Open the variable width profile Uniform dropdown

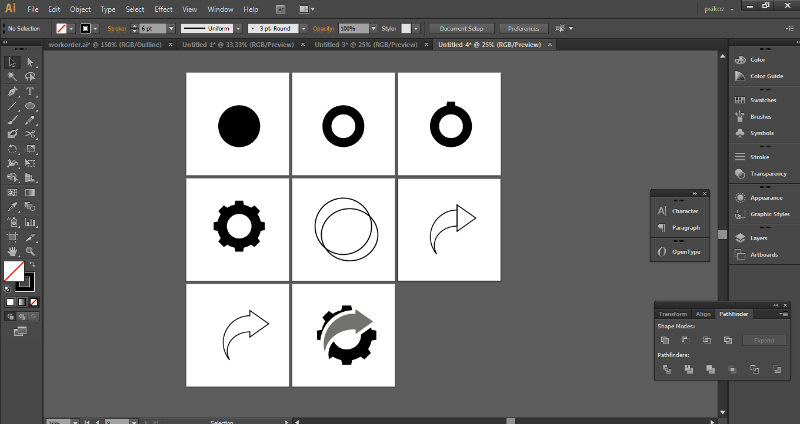click(238, 29)
